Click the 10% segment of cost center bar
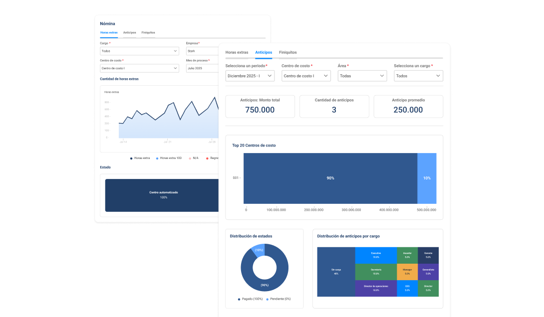 (427, 178)
